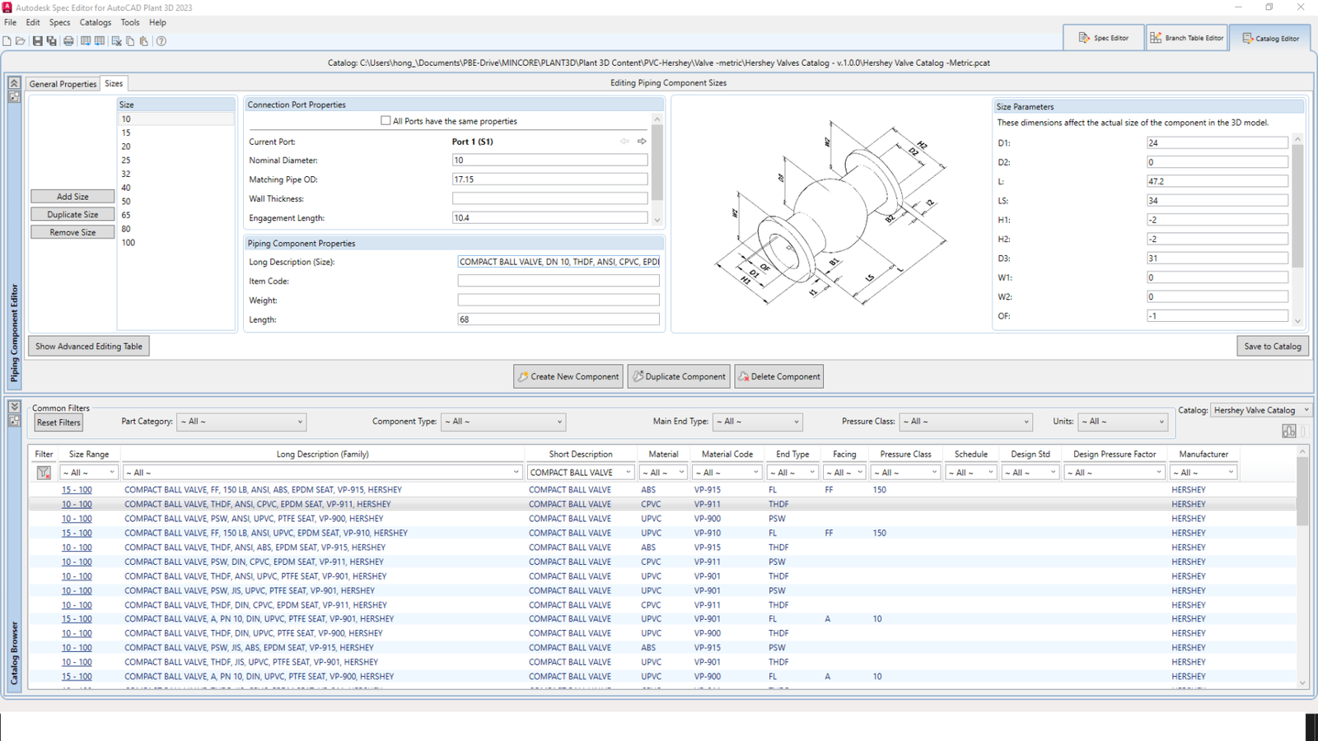
Task: Click Show Advanced Editing Table button
Action: (x=89, y=347)
